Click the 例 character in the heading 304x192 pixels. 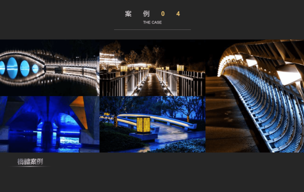[x=146, y=14]
